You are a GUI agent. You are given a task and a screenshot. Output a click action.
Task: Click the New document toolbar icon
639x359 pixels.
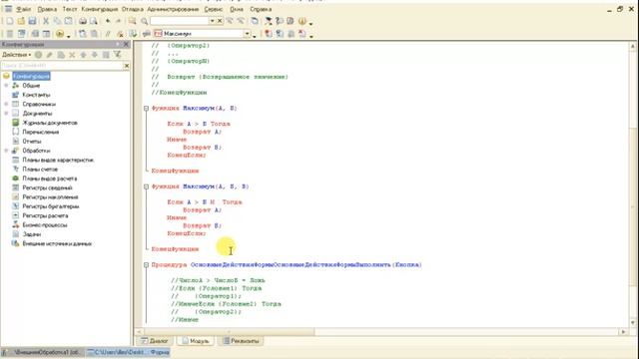(x=9, y=21)
